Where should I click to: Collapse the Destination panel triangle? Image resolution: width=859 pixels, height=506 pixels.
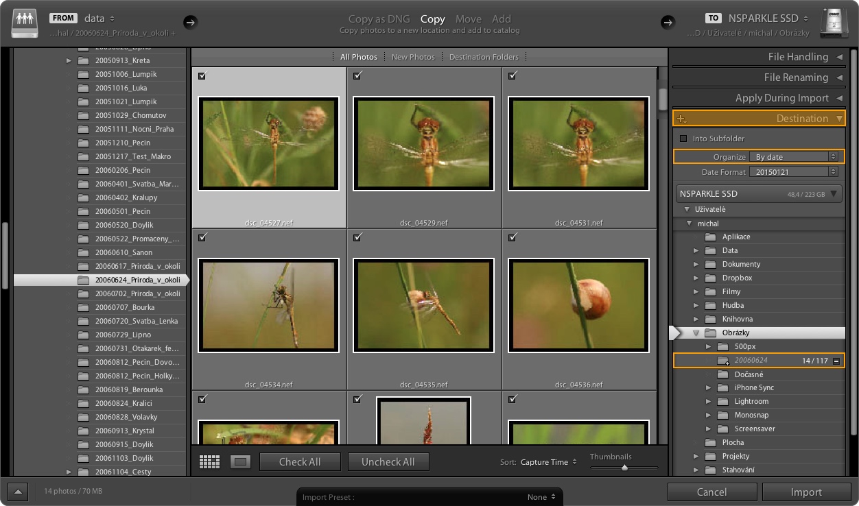pyautogui.click(x=838, y=119)
